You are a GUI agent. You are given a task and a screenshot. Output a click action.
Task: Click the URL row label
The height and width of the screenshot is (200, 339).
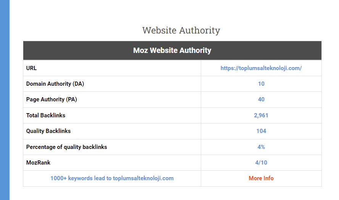click(31, 68)
